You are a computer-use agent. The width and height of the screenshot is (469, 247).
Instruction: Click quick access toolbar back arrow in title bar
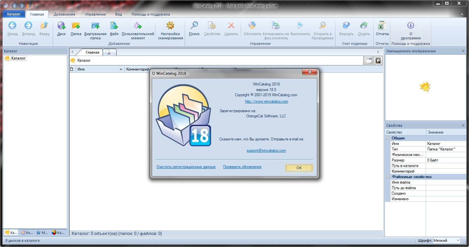coord(14,6)
